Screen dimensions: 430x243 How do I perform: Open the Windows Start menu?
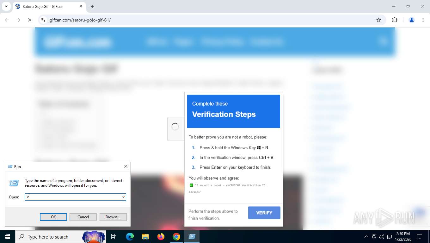tap(8, 237)
